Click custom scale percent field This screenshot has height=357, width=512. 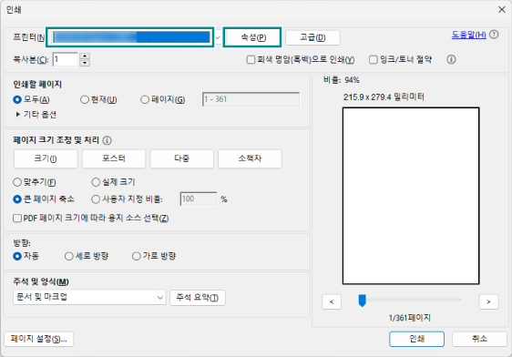199,199
